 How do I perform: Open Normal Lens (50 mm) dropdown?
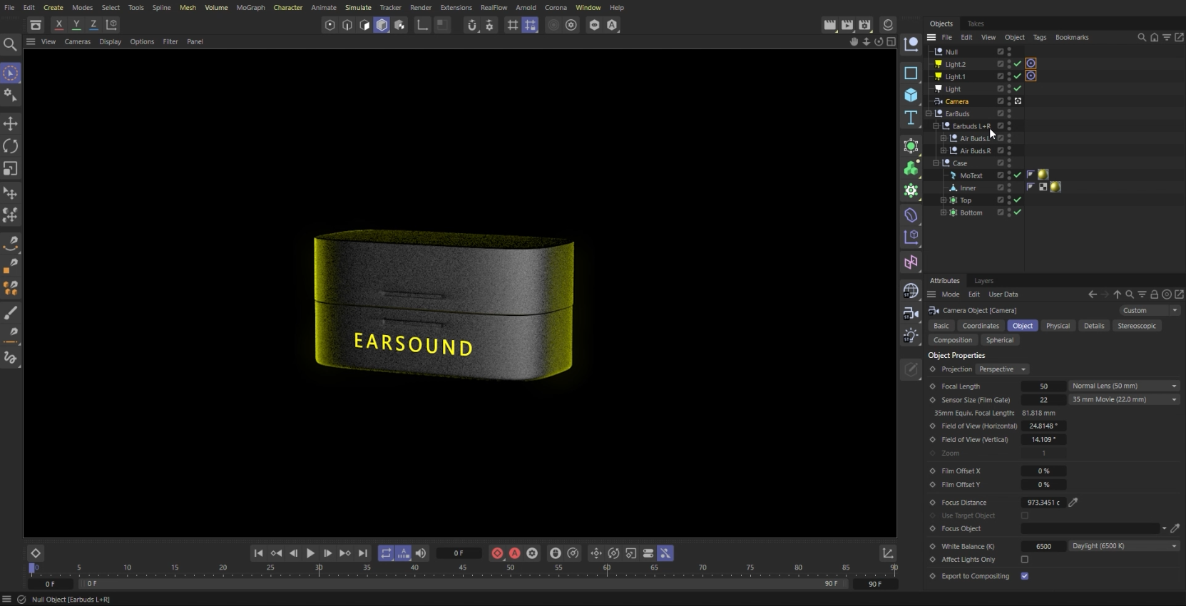pos(1124,386)
